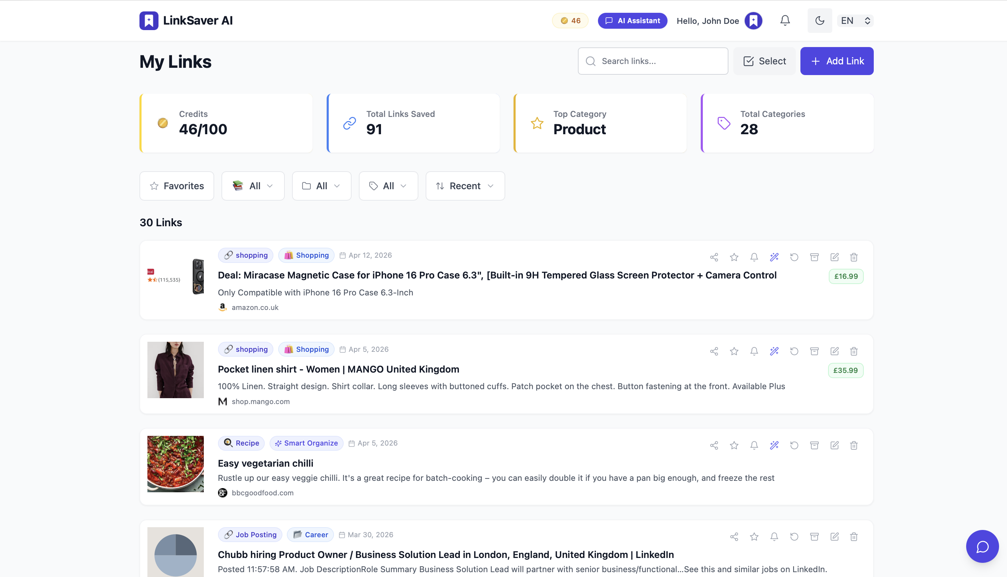The image size is (1007, 577).
Task: Open AI magic actions for the Mango shirt link
Action: tap(774, 351)
